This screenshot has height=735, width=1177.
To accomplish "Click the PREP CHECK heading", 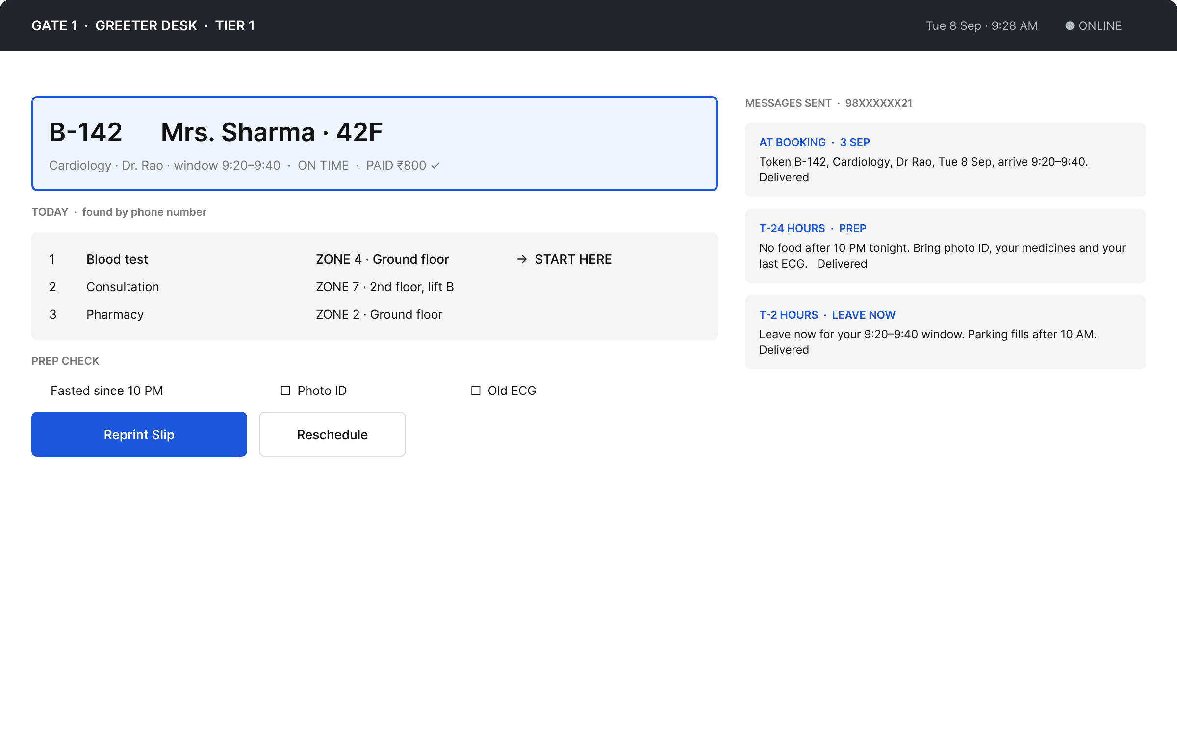I will point(65,361).
